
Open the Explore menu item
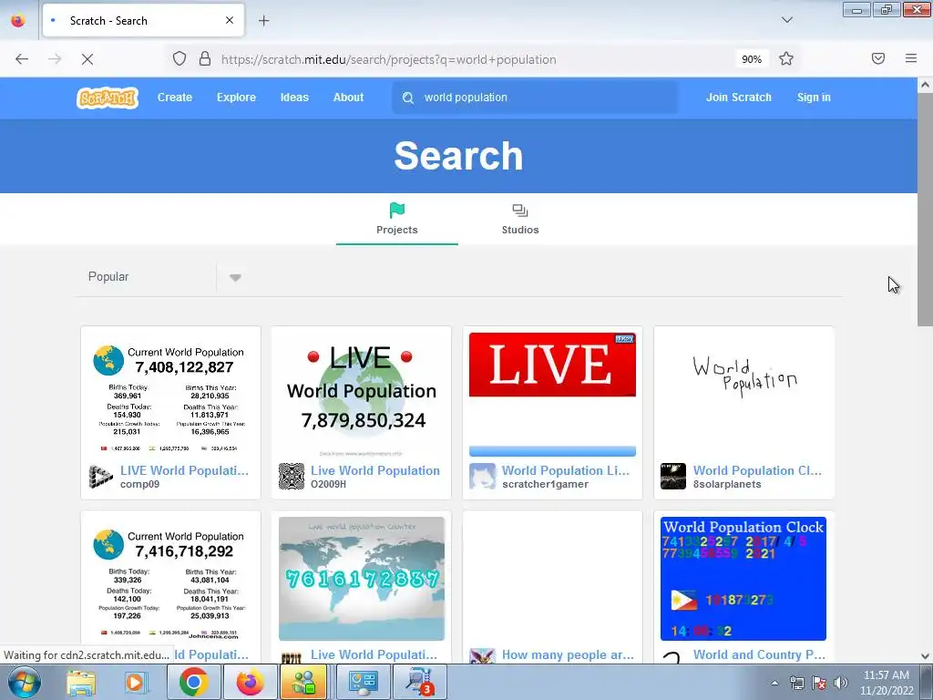pyautogui.click(x=236, y=98)
